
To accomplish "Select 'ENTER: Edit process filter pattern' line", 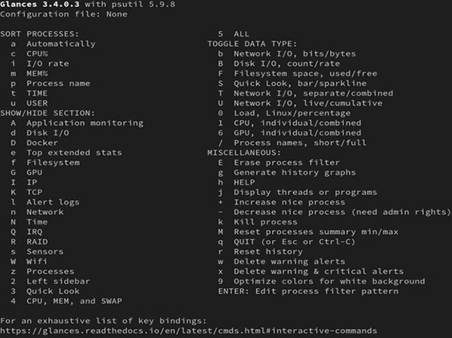I will point(309,291).
